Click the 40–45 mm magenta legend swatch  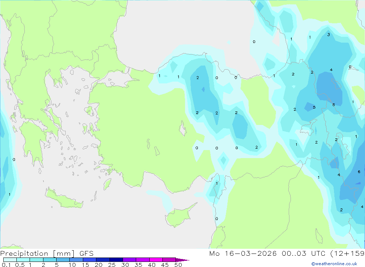click(x=156, y=260)
